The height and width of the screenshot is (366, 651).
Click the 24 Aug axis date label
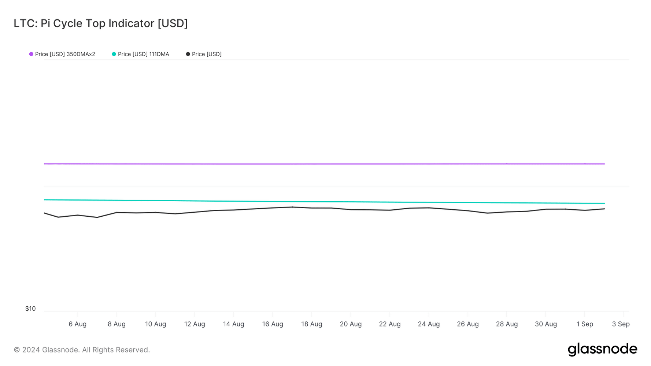[429, 324]
